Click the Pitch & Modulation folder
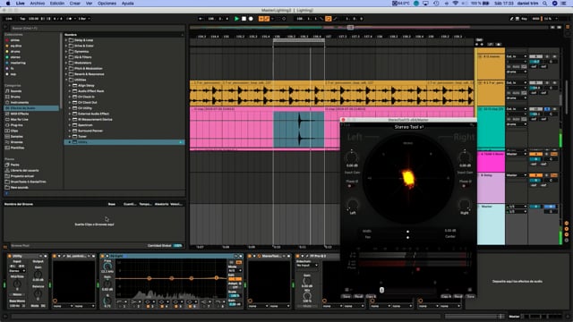Viewport: 573px width, 322px height. [x=85, y=69]
